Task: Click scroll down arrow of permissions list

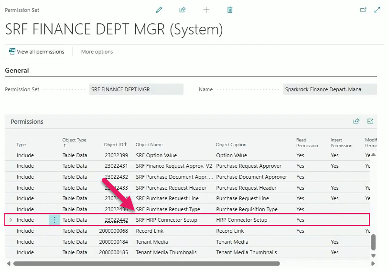Action: (x=373, y=256)
